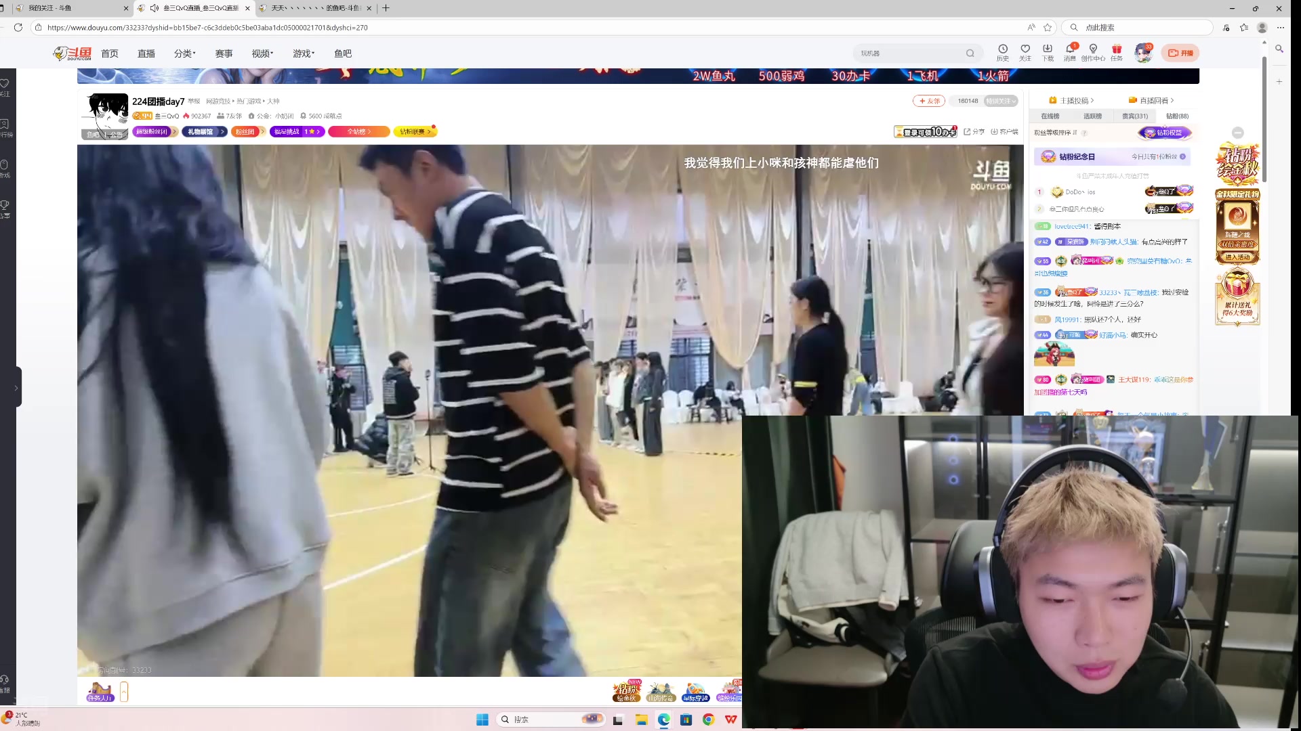Select the 鱼吧 navigation menu item
1301x731 pixels.
pos(343,53)
